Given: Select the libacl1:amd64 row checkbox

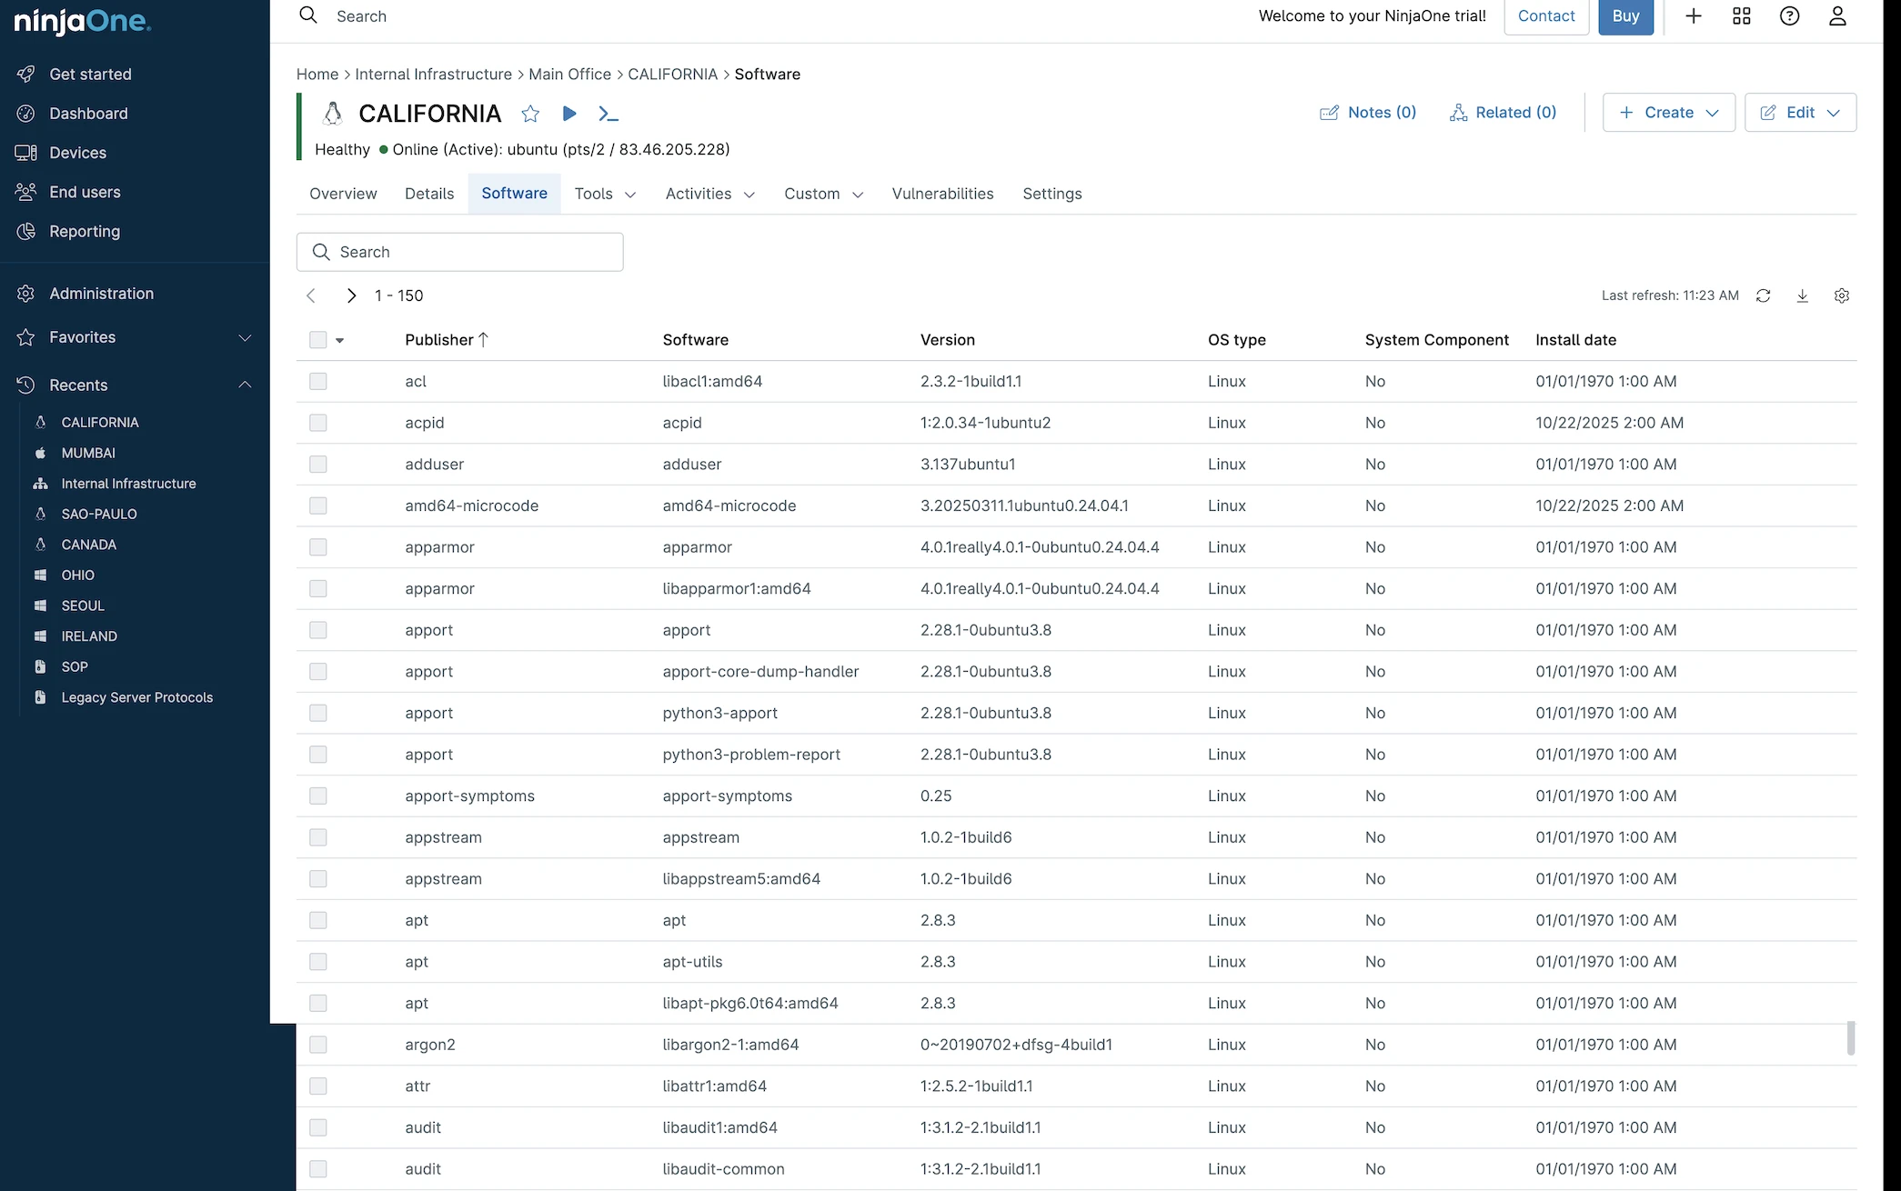Looking at the screenshot, I should [x=317, y=382].
